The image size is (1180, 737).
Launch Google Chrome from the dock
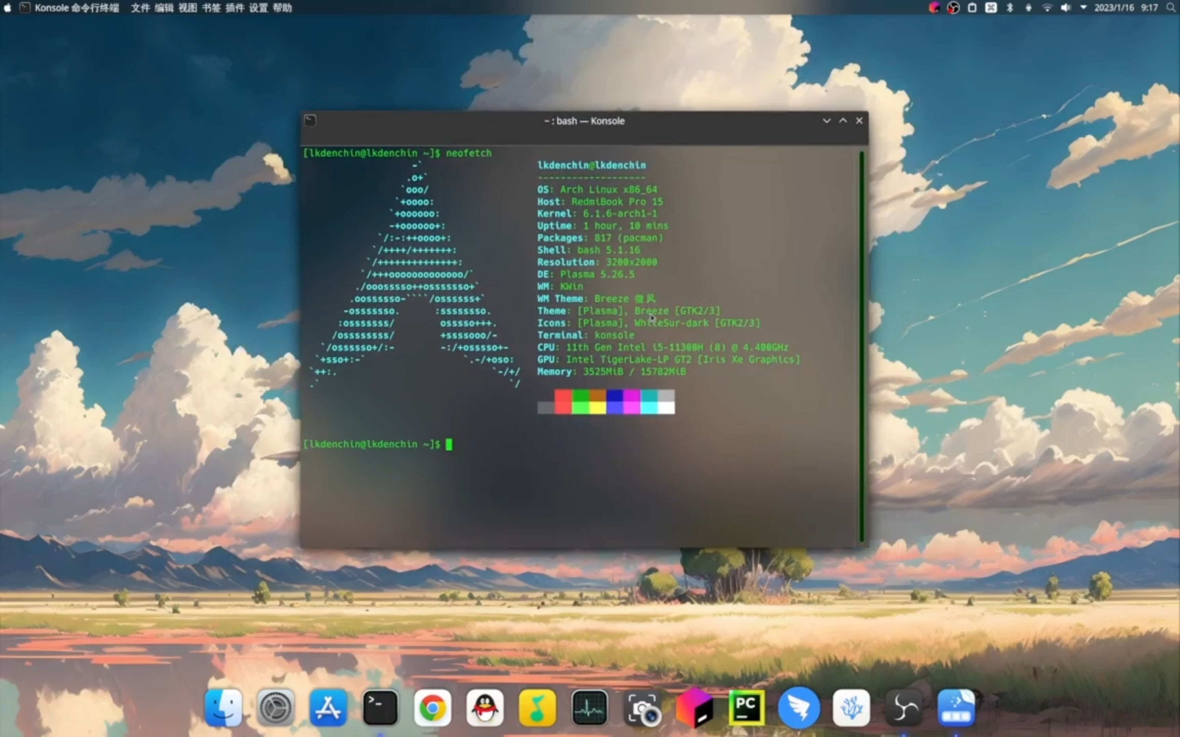[432, 707]
